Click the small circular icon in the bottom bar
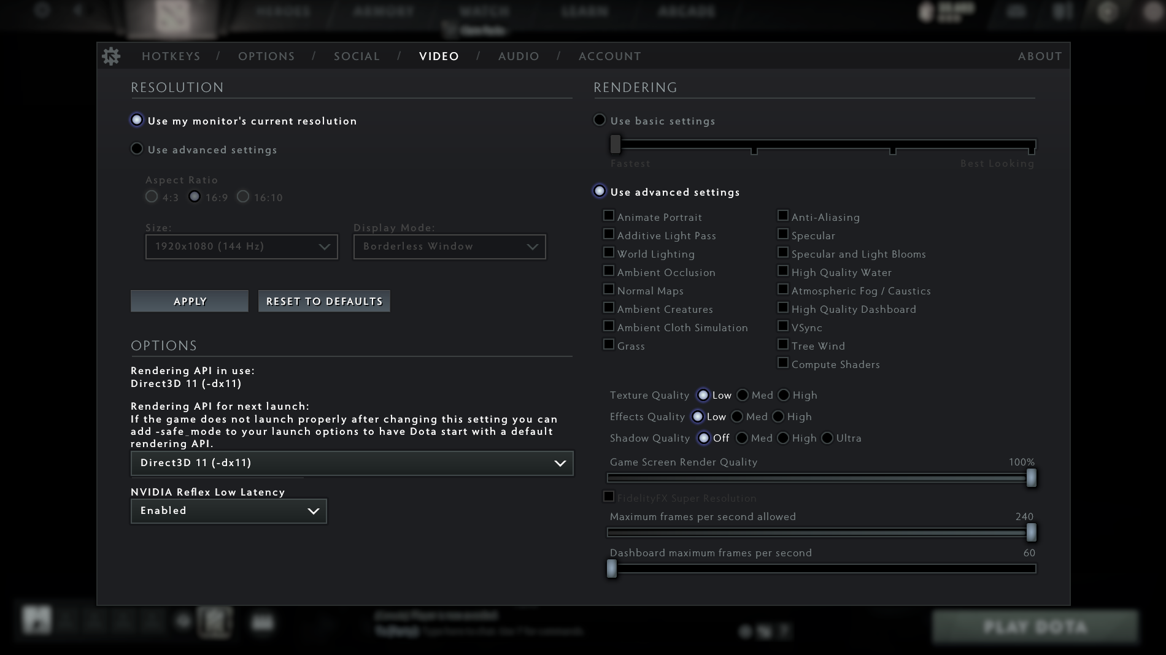 (182, 621)
